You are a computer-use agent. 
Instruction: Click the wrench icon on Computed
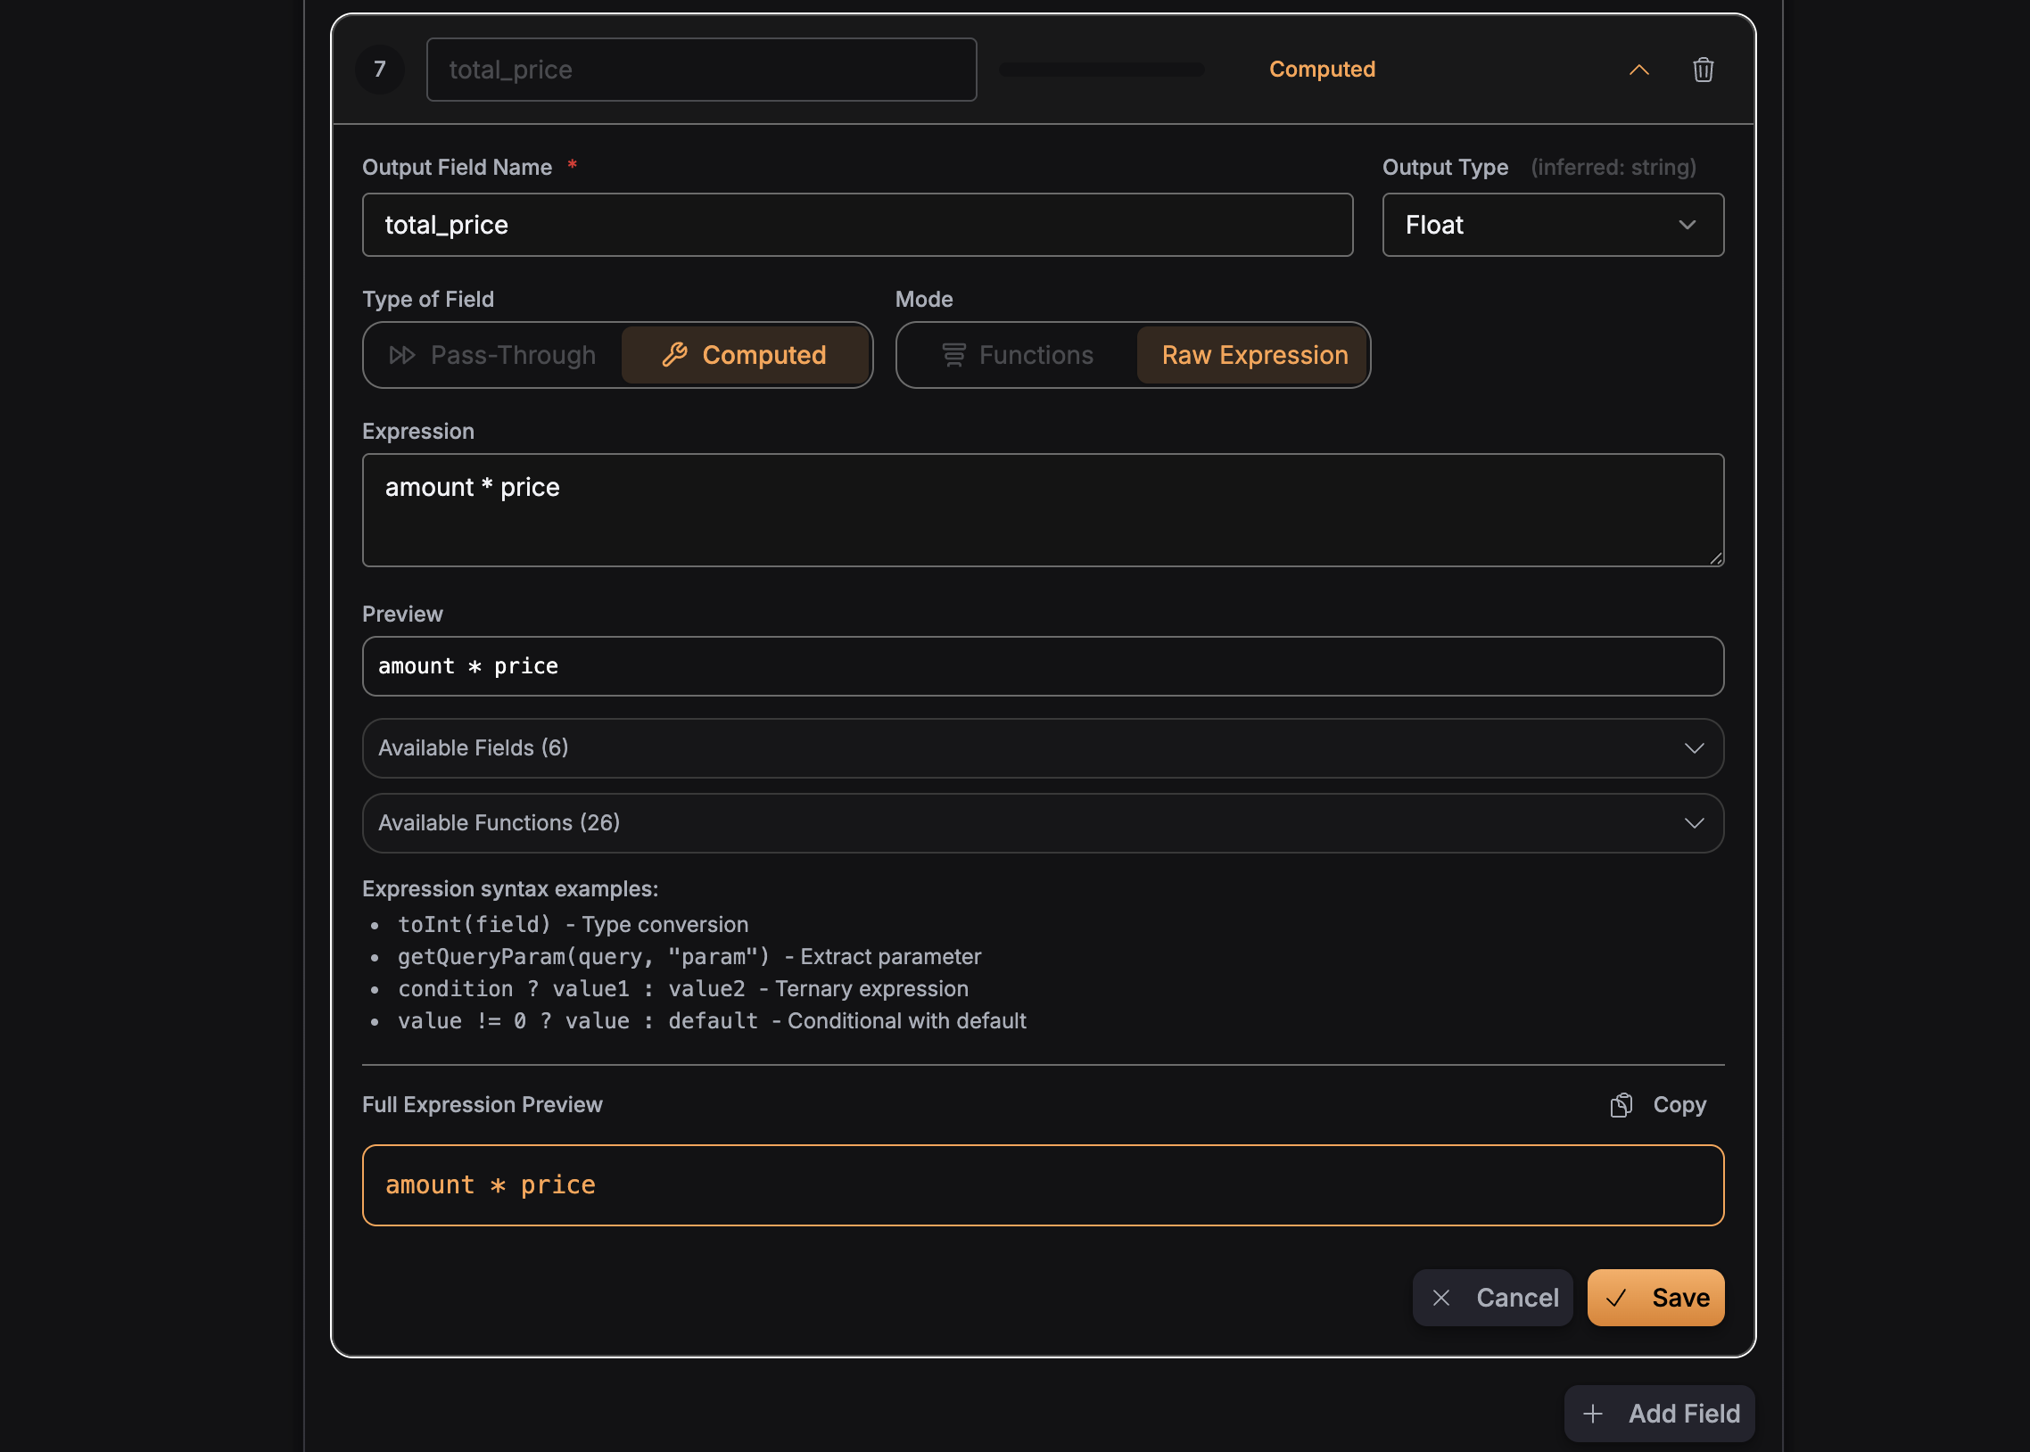[x=675, y=355]
